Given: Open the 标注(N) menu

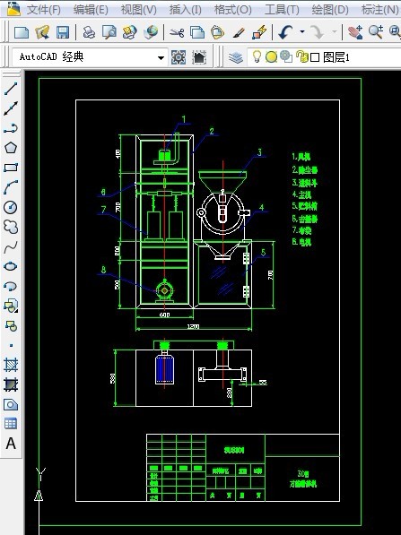Looking at the screenshot, I should [380, 9].
